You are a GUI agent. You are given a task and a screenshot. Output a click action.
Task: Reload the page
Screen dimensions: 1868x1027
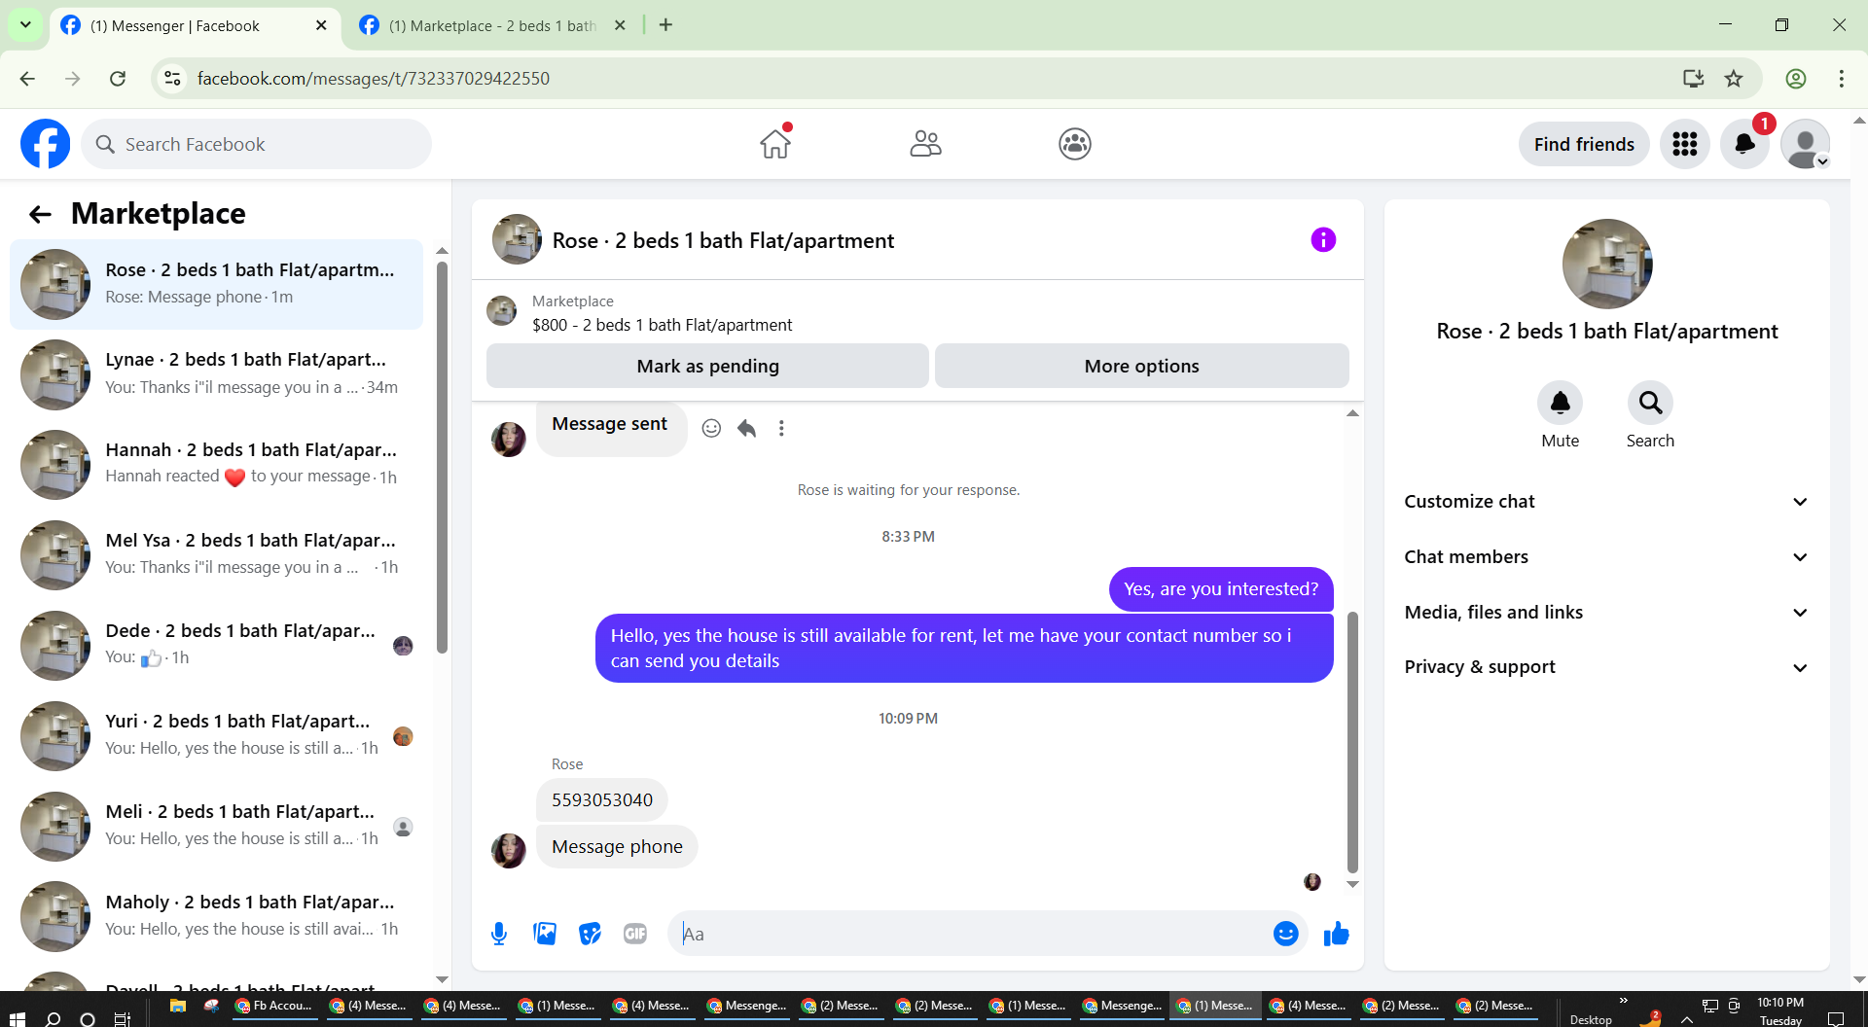click(x=118, y=79)
